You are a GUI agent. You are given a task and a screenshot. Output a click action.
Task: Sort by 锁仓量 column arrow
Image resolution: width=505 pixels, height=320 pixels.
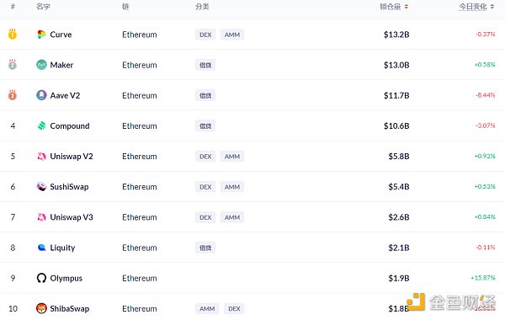[x=407, y=7]
